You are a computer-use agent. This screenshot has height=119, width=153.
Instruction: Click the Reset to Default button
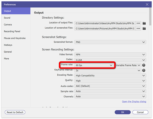15,112
